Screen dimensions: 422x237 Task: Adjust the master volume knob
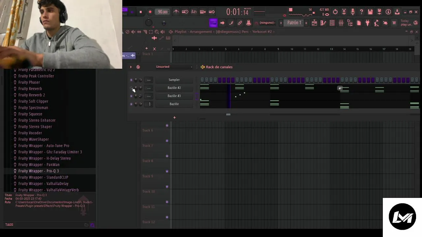point(149,22)
